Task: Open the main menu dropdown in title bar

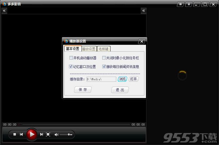Action: [x=189, y=4]
